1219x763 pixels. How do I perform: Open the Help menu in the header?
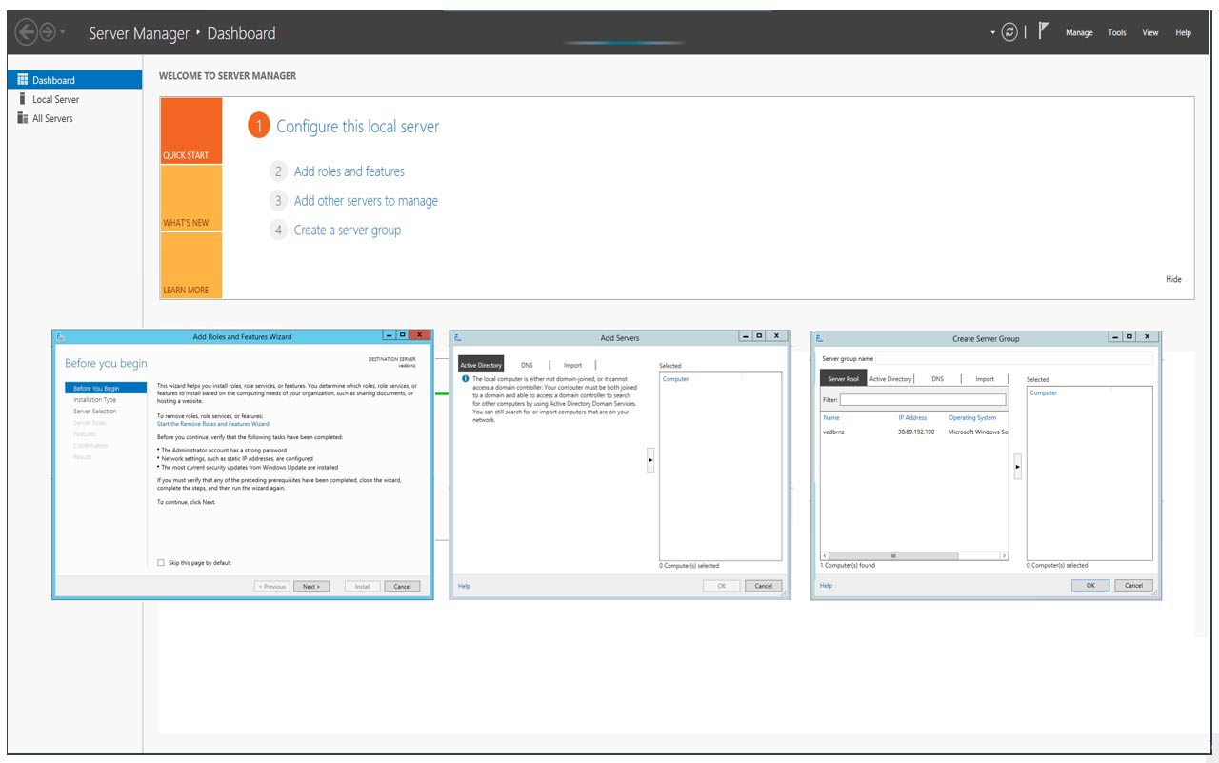(1183, 32)
